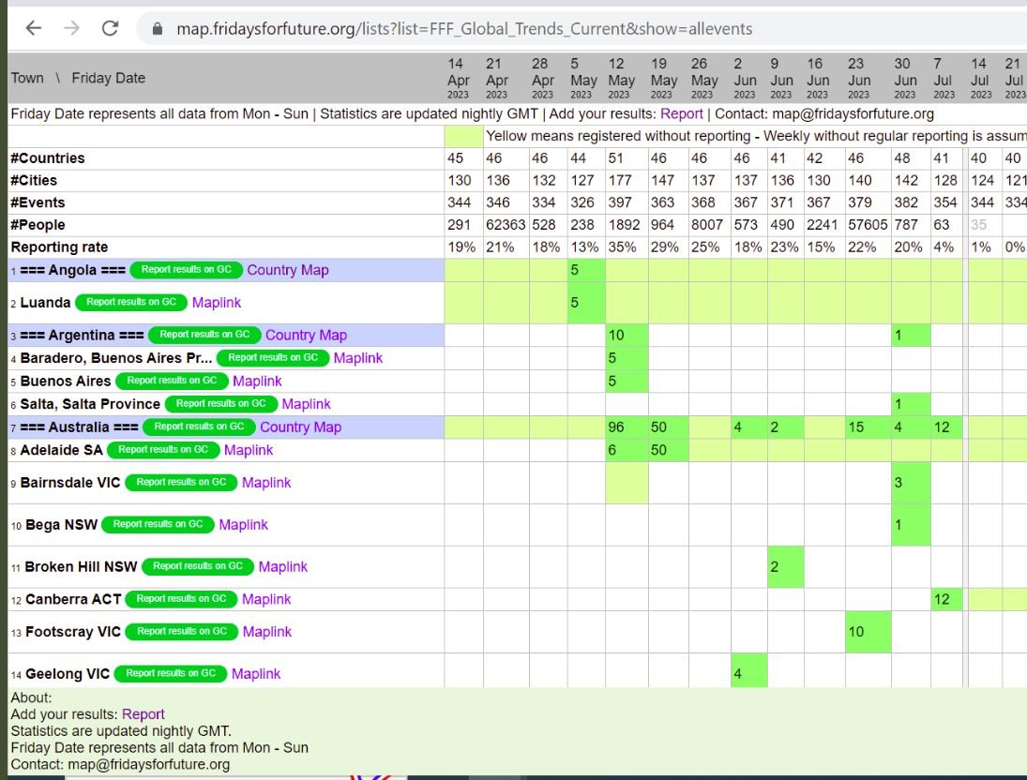
Task: Open the Buenos Aires Maplink
Action: [x=257, y=382]
